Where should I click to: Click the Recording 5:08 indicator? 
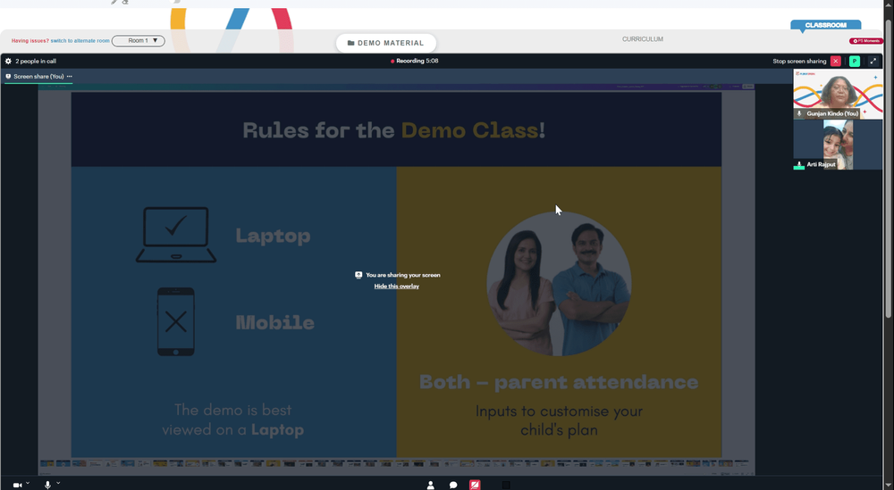click(415, 61)
